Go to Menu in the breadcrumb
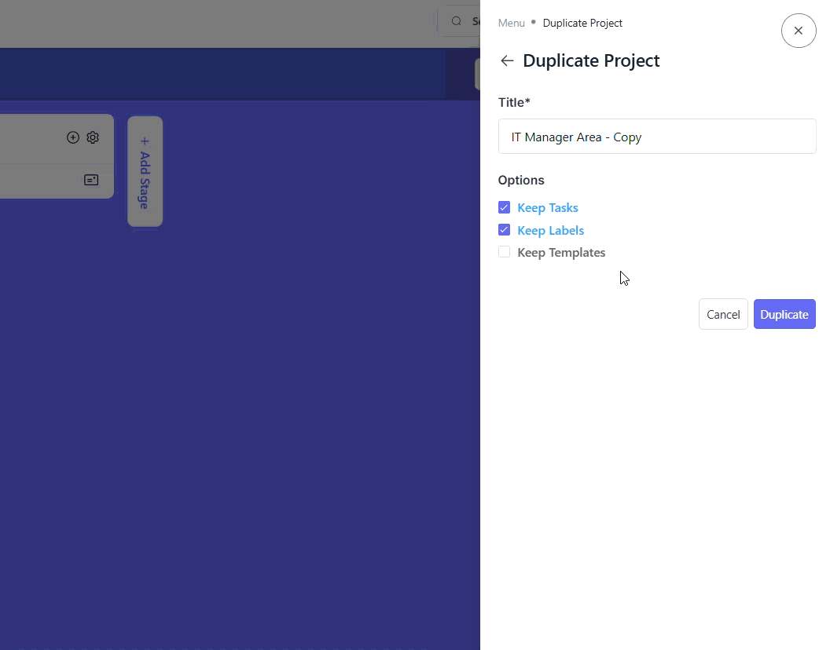Viewport: 830px width, 650px height. [511, 23]
